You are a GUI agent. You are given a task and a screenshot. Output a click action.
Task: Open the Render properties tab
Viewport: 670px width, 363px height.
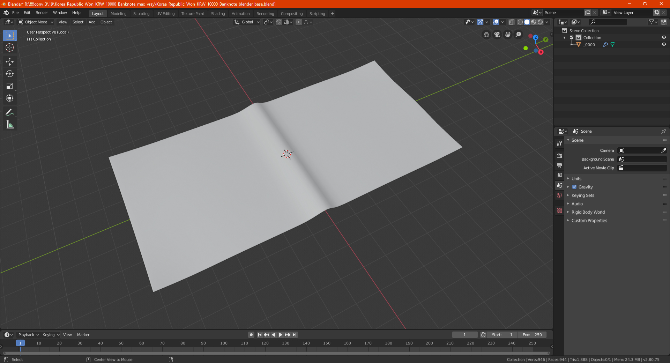559,156
